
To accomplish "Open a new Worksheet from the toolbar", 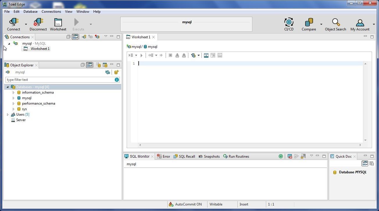I will (58, 24).
